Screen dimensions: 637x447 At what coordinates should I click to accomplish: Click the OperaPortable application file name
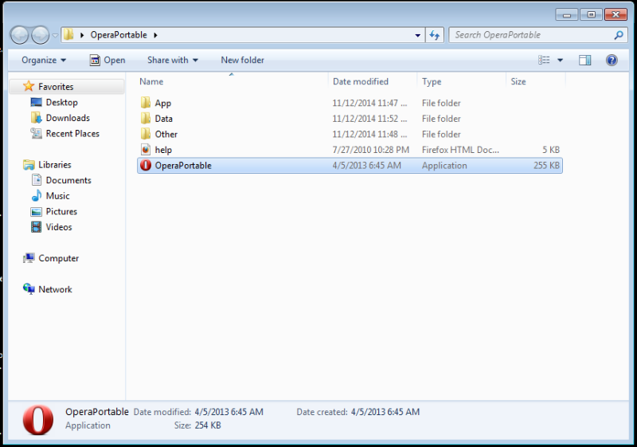[x=183, y=166]
